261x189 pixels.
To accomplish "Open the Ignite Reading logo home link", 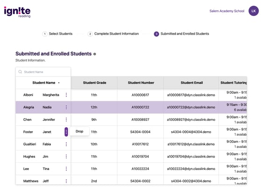I will click(17, 12).
